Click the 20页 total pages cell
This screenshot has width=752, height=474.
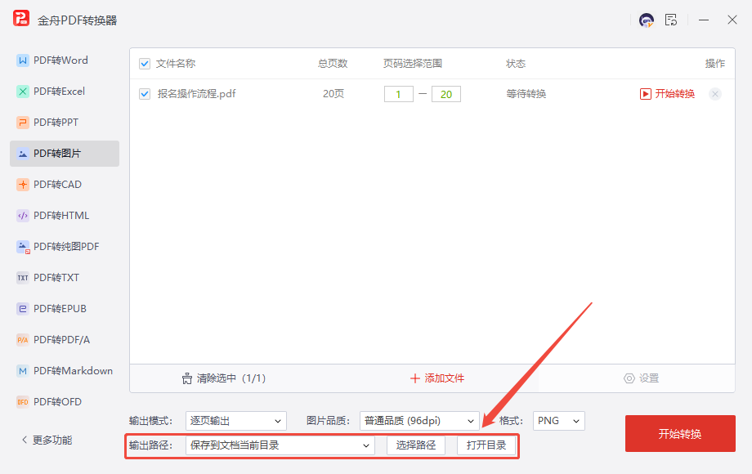(333, 94)
